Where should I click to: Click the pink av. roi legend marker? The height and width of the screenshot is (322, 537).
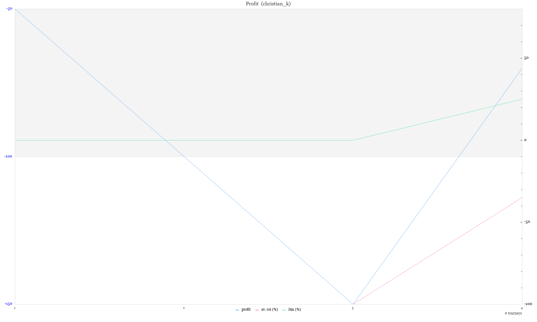point(257,310)
